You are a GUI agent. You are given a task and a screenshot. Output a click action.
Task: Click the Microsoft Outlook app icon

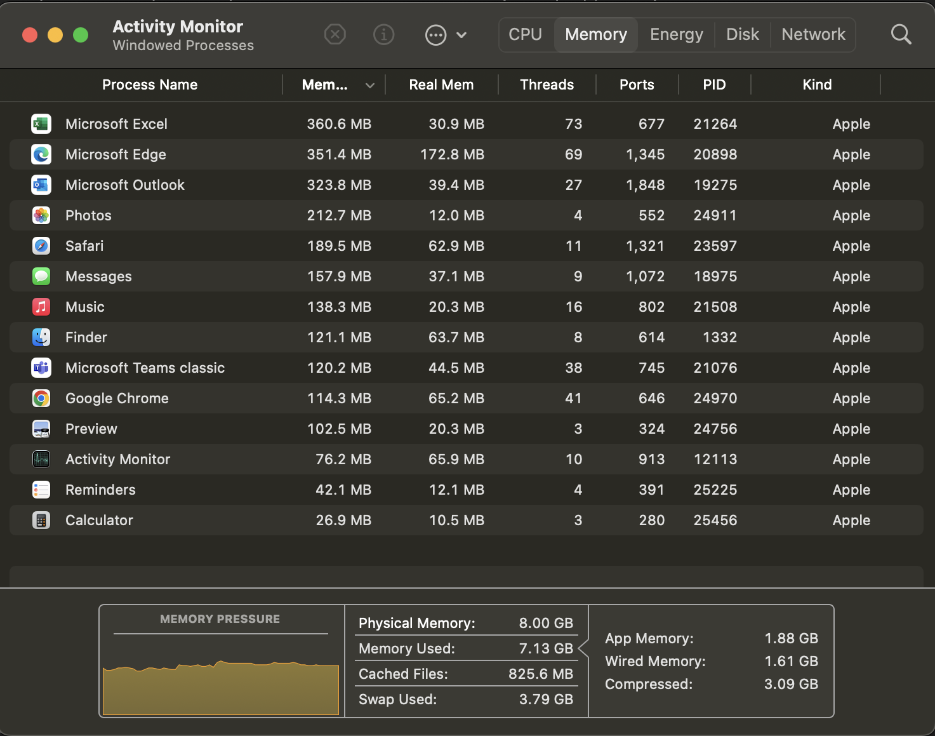pos(41,185)
